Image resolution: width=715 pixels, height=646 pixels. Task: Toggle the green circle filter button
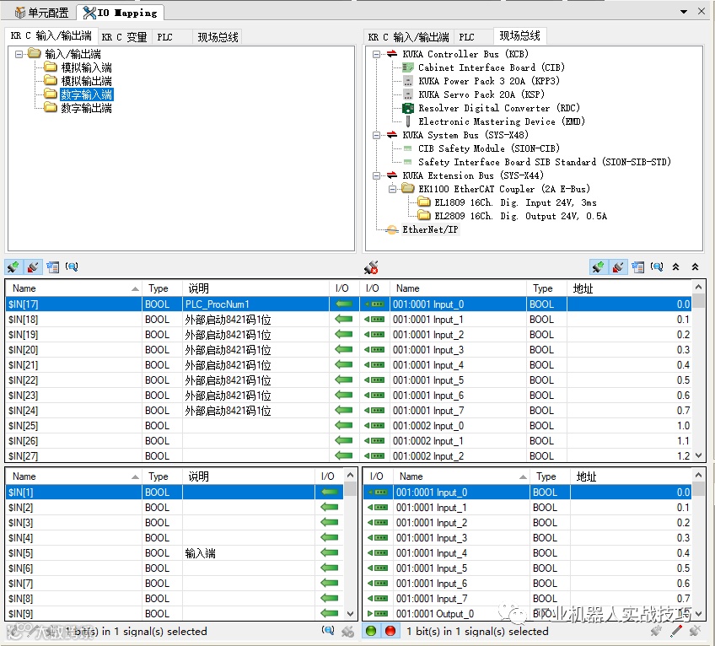(x=371, y=631)
